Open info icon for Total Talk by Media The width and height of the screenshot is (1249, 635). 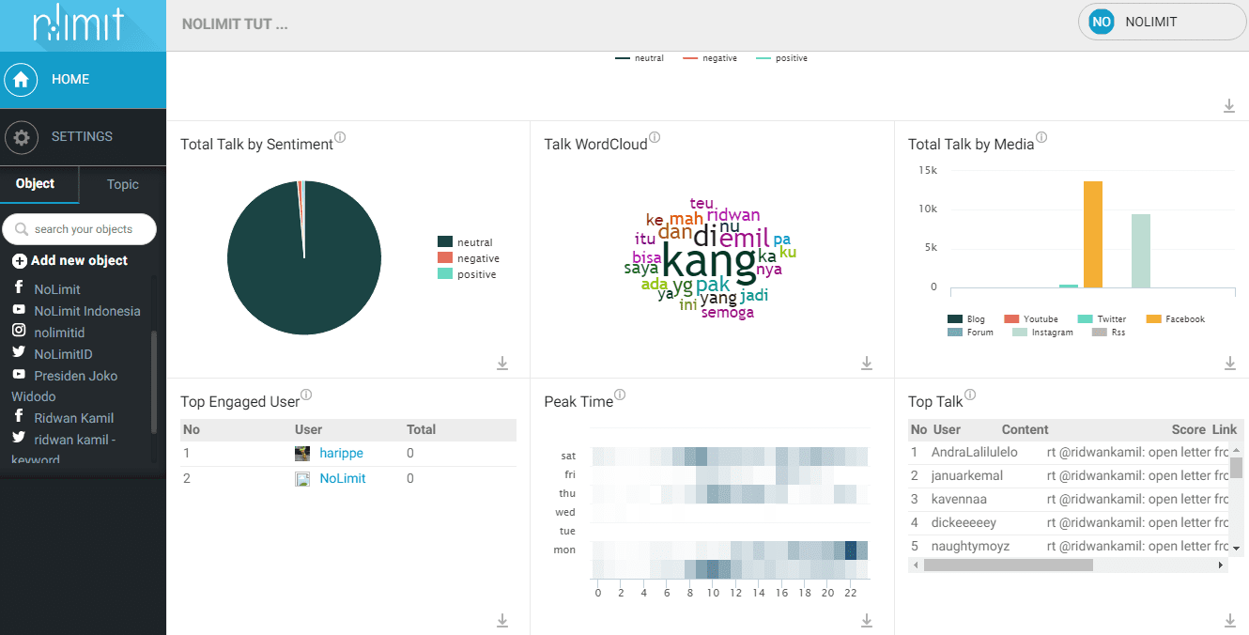[x=1041, y=137]
